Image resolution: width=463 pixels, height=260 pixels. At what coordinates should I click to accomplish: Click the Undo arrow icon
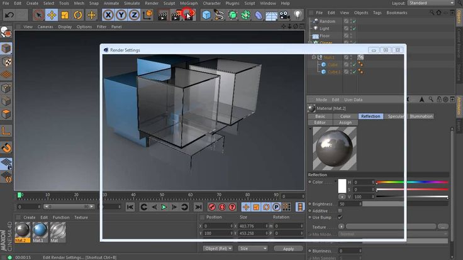click(x=9, y=14)
